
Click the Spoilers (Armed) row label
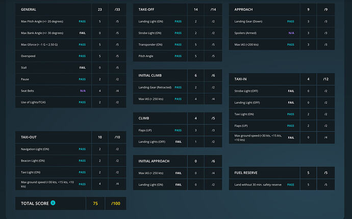[x=245, y=33]
